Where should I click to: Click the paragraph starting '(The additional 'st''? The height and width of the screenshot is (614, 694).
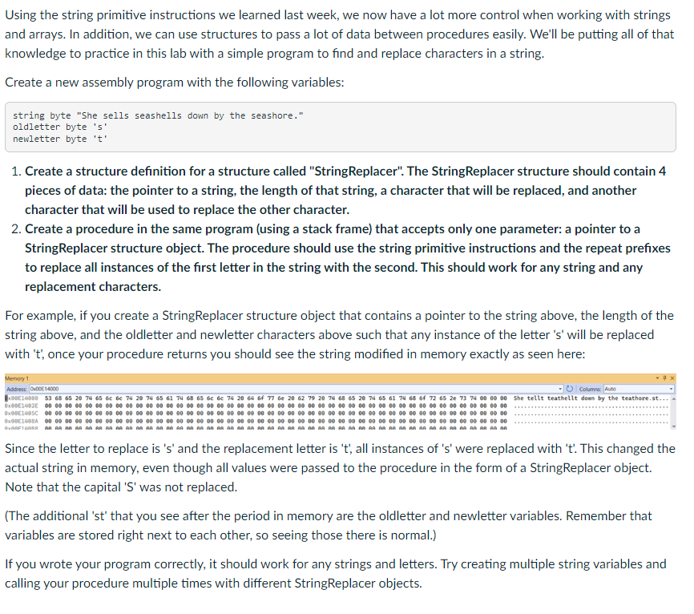[328, 526]
